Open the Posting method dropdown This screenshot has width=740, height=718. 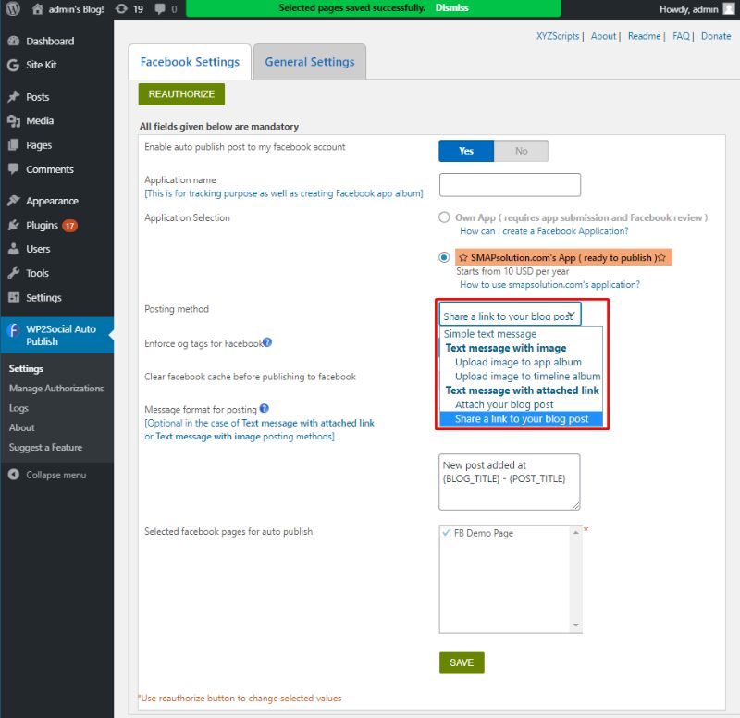510,315
